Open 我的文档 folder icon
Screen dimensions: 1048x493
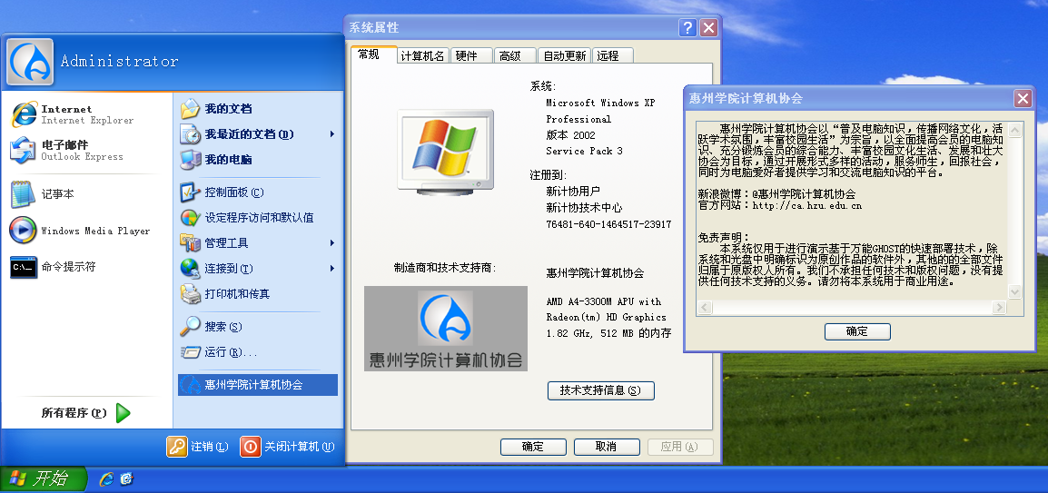click(191, 109)
